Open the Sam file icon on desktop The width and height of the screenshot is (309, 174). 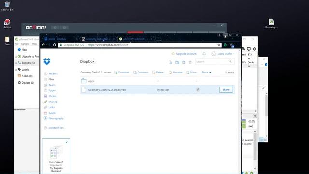7,41
